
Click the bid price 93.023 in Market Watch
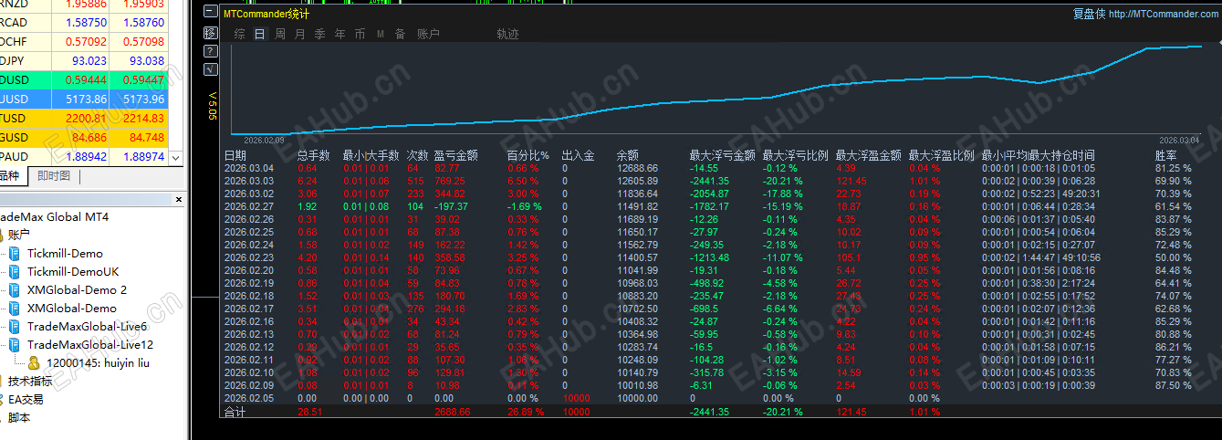[89, 60]
